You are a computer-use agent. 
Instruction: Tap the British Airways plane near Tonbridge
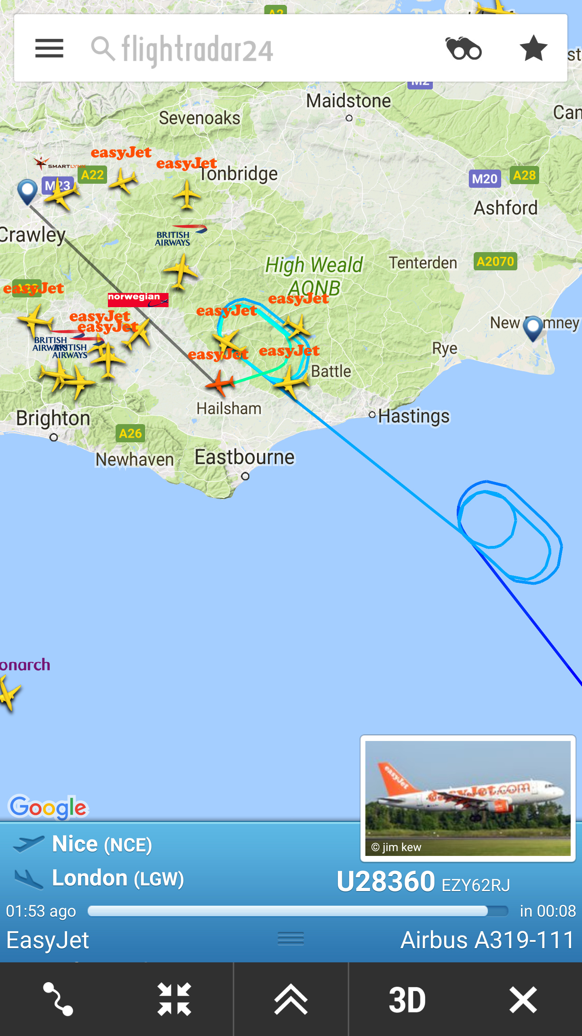point(180,271)
